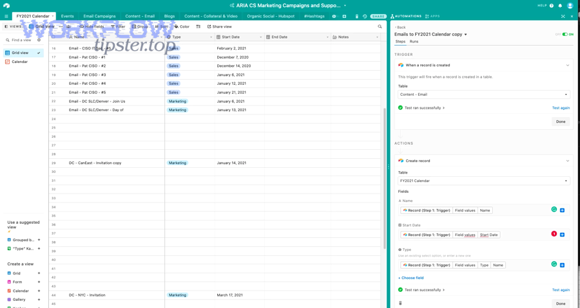Click the notifications bell icon
This screenshot has height=308, width=580.
560,5
